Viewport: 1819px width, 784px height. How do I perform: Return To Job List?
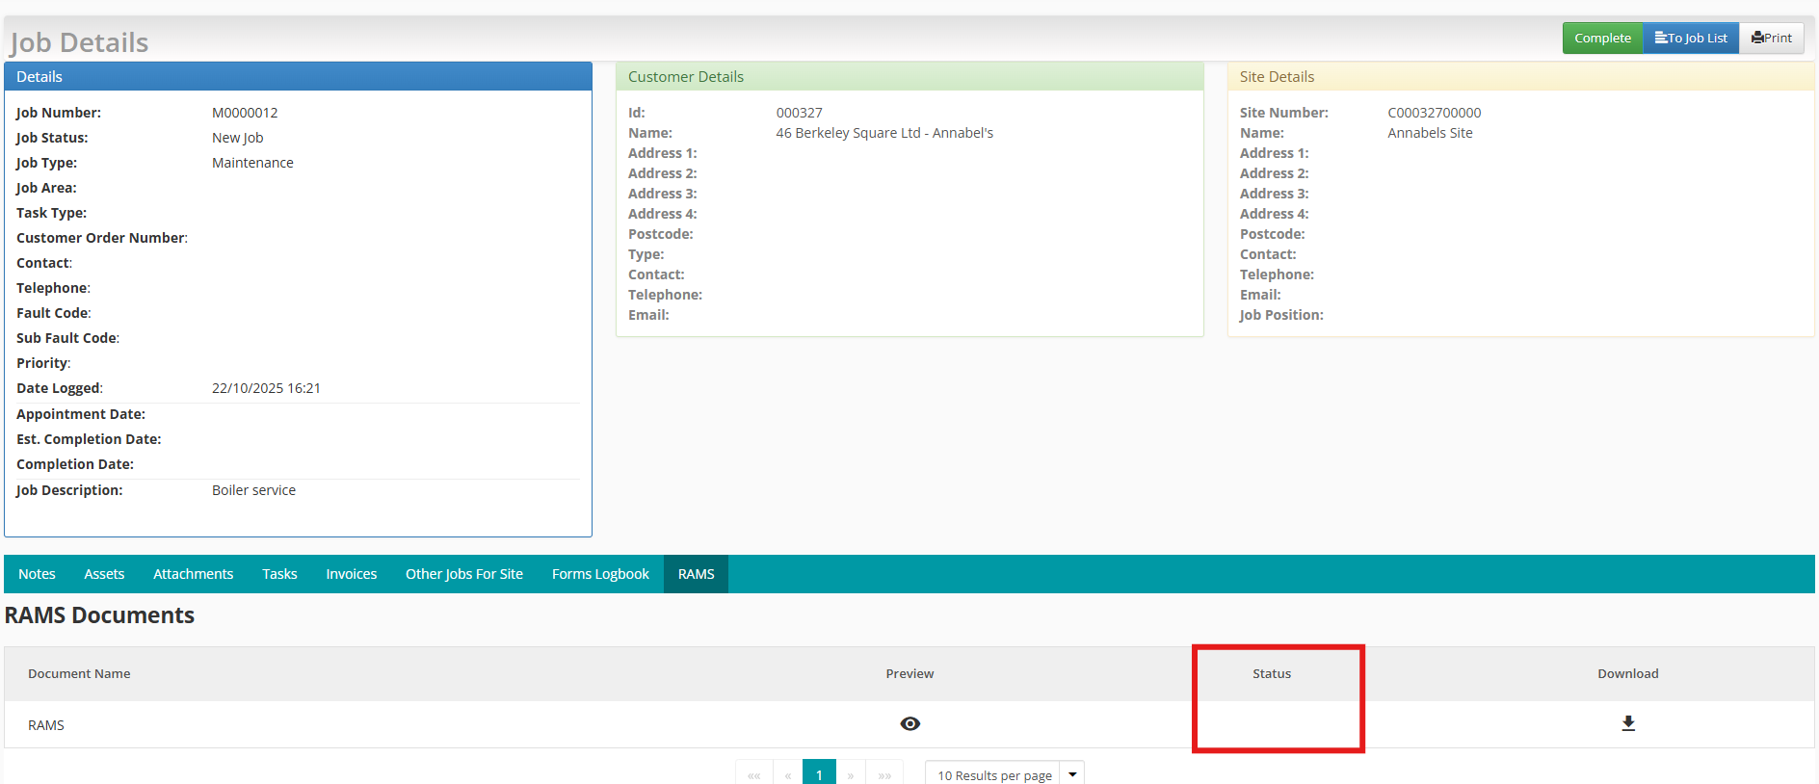[x=1691, y=39]
